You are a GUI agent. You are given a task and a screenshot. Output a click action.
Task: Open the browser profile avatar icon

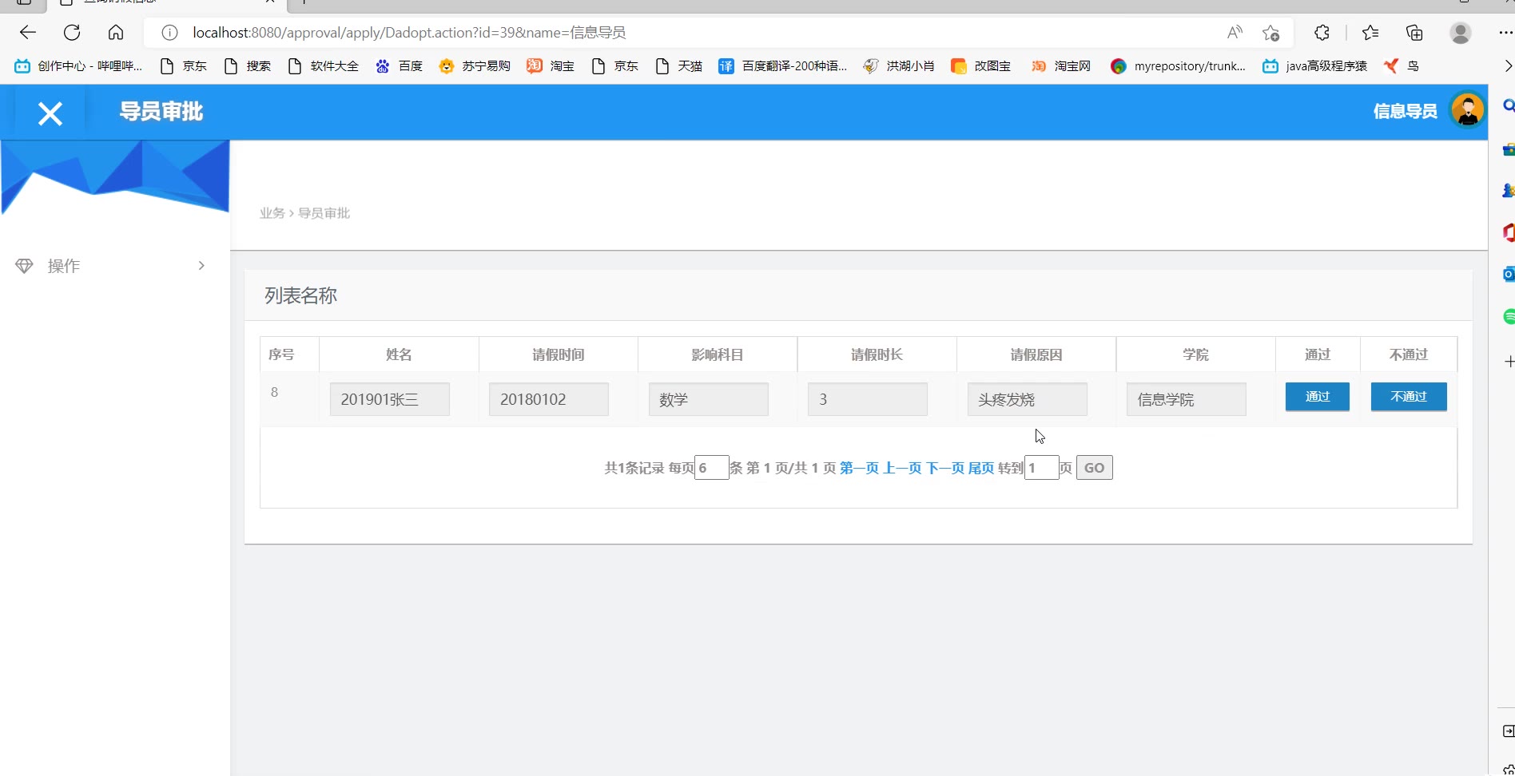coord(1461,33)
